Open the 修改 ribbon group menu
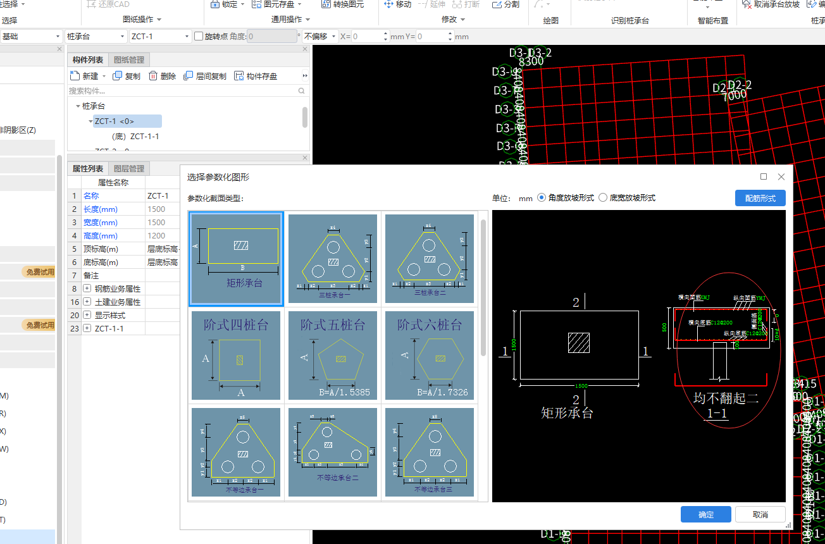This screenshot has height=544, width=825. (453, 20)
